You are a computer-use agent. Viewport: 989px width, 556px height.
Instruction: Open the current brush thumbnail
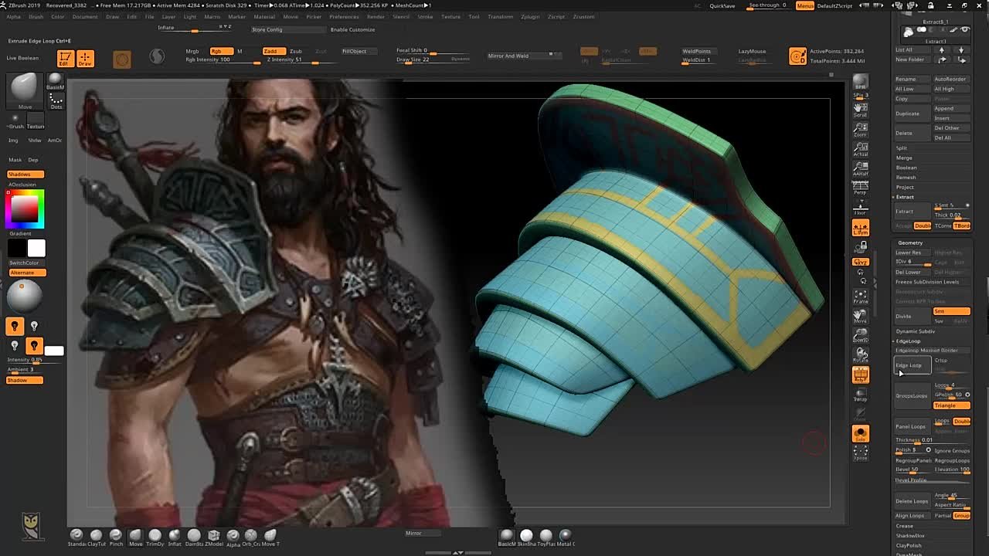click(25, 90)
